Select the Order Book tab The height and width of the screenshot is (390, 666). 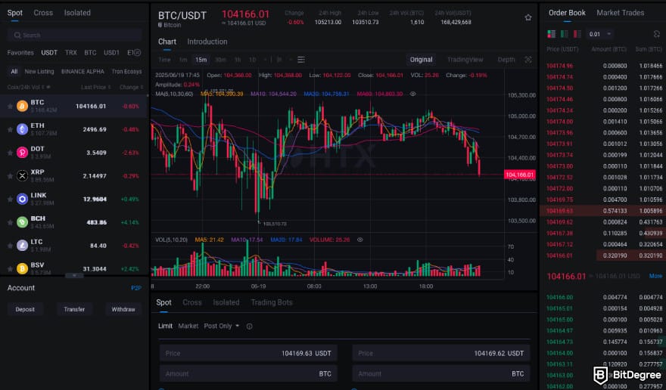(567, 13)
